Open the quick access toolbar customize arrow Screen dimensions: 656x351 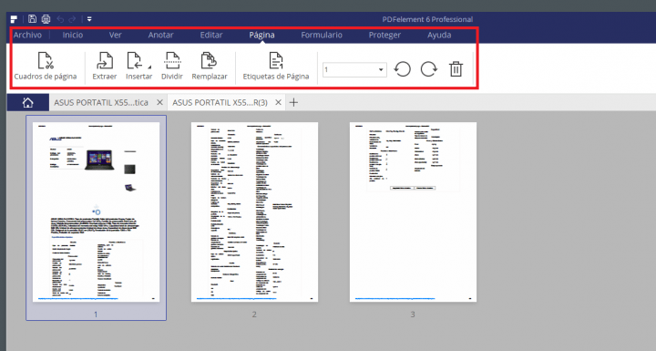pos(89,19)
